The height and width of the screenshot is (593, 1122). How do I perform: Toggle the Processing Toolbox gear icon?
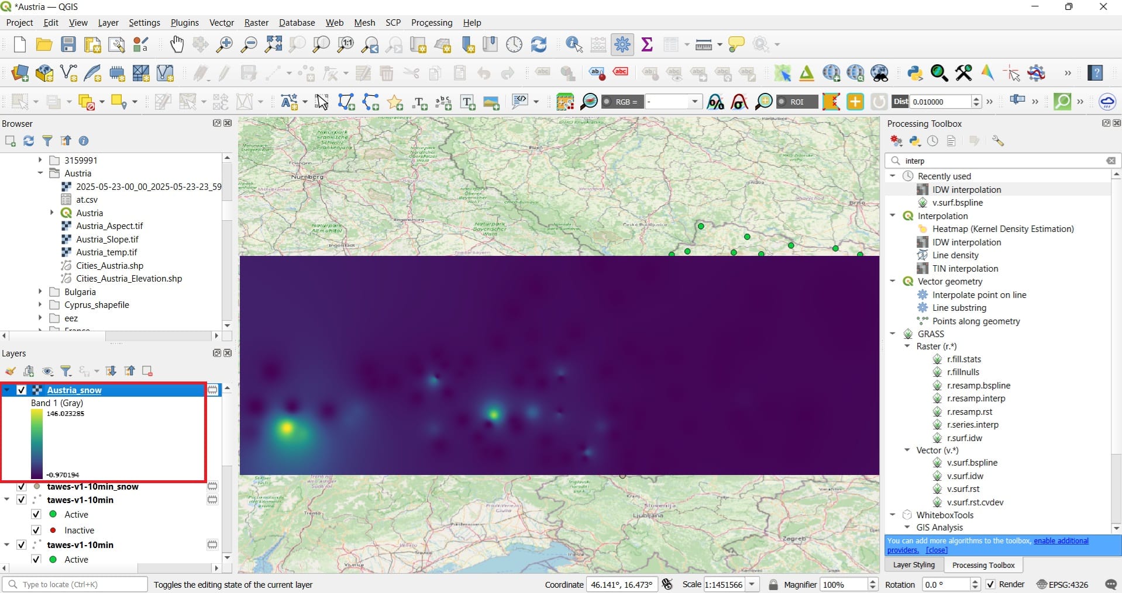[622, 44]
